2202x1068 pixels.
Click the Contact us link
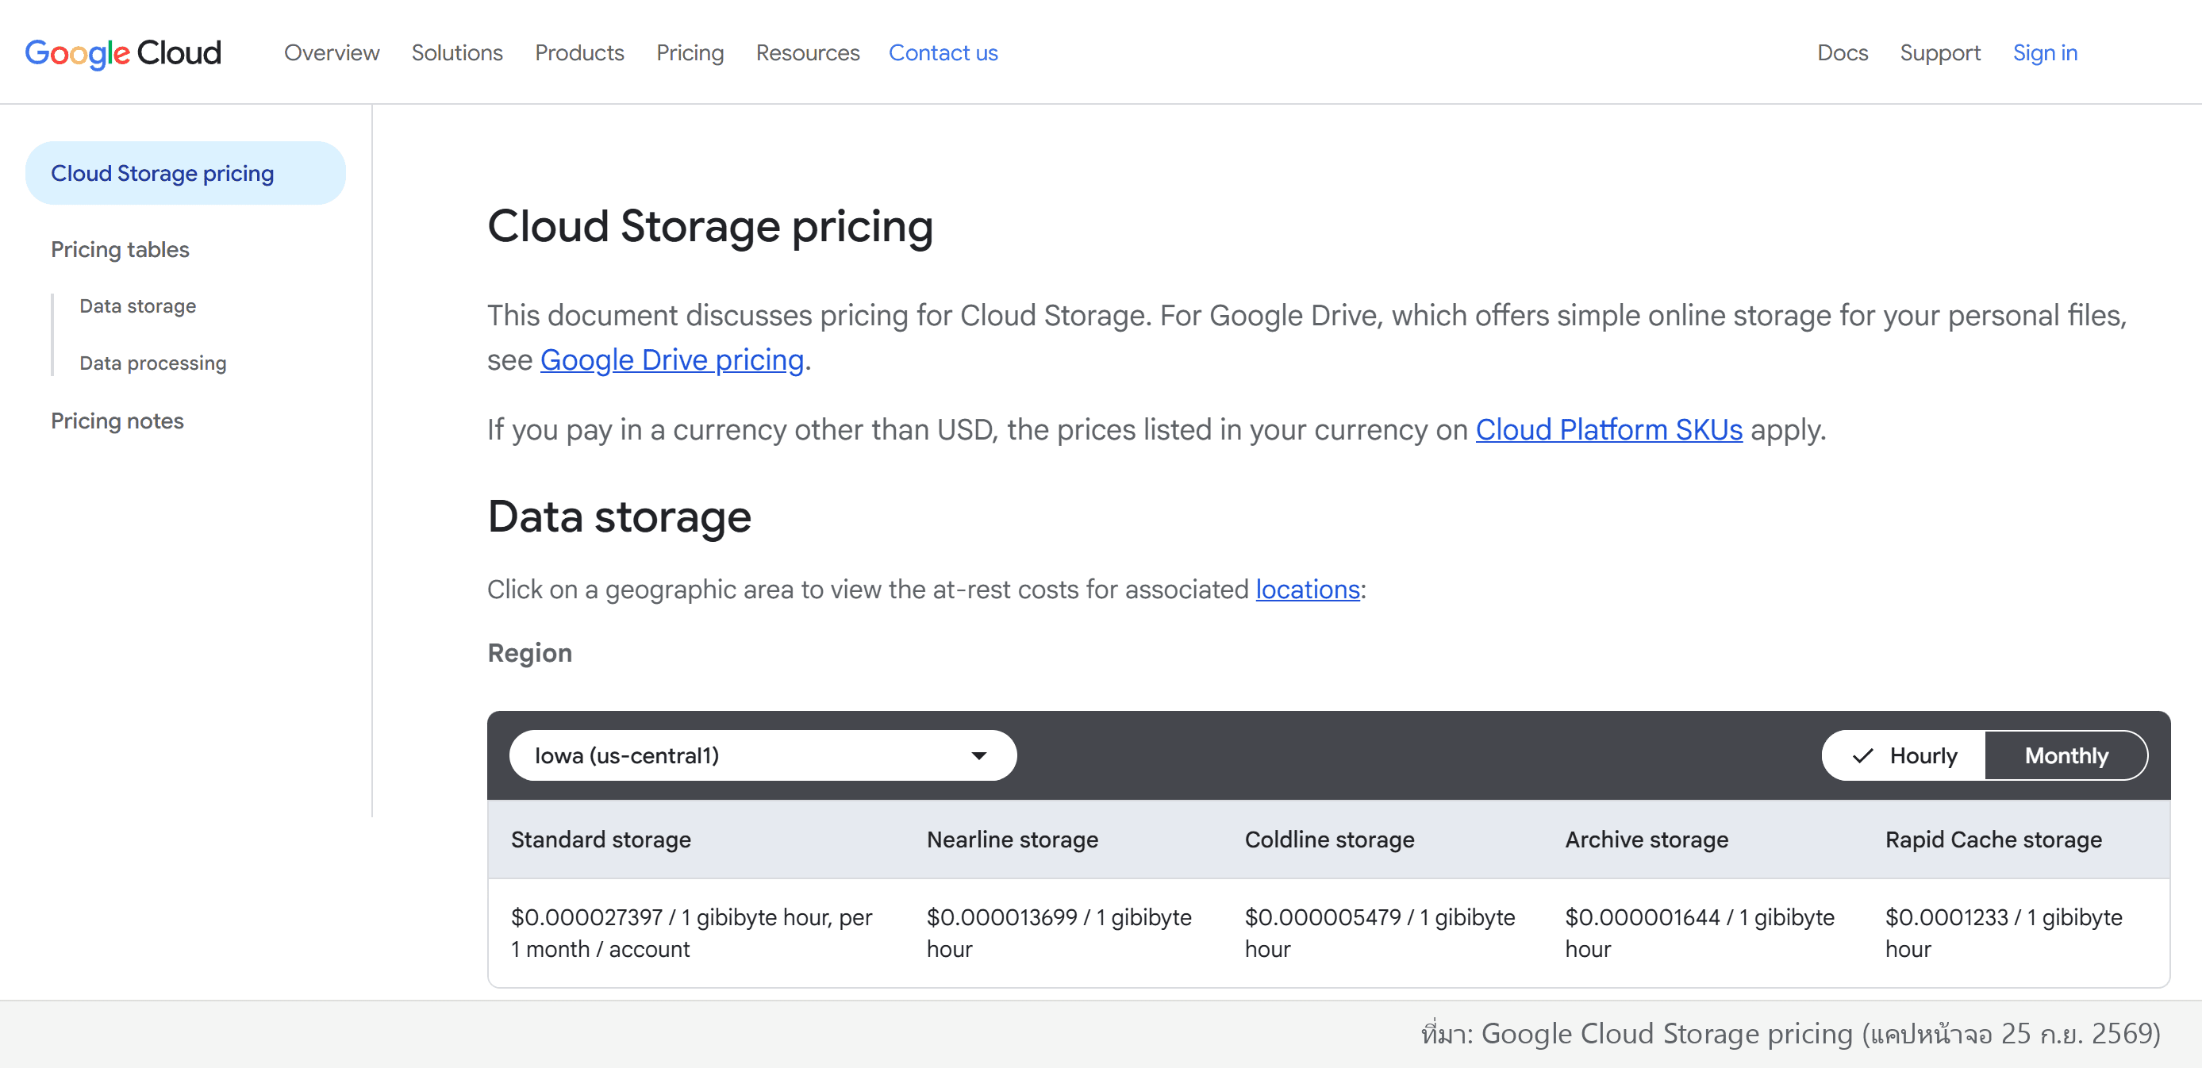coord(943,53)
